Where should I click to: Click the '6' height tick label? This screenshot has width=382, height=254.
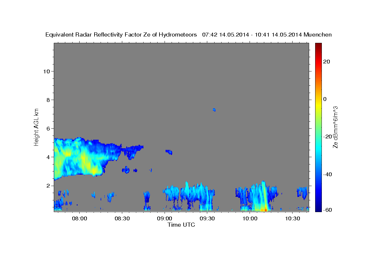[x=48, y=129]
